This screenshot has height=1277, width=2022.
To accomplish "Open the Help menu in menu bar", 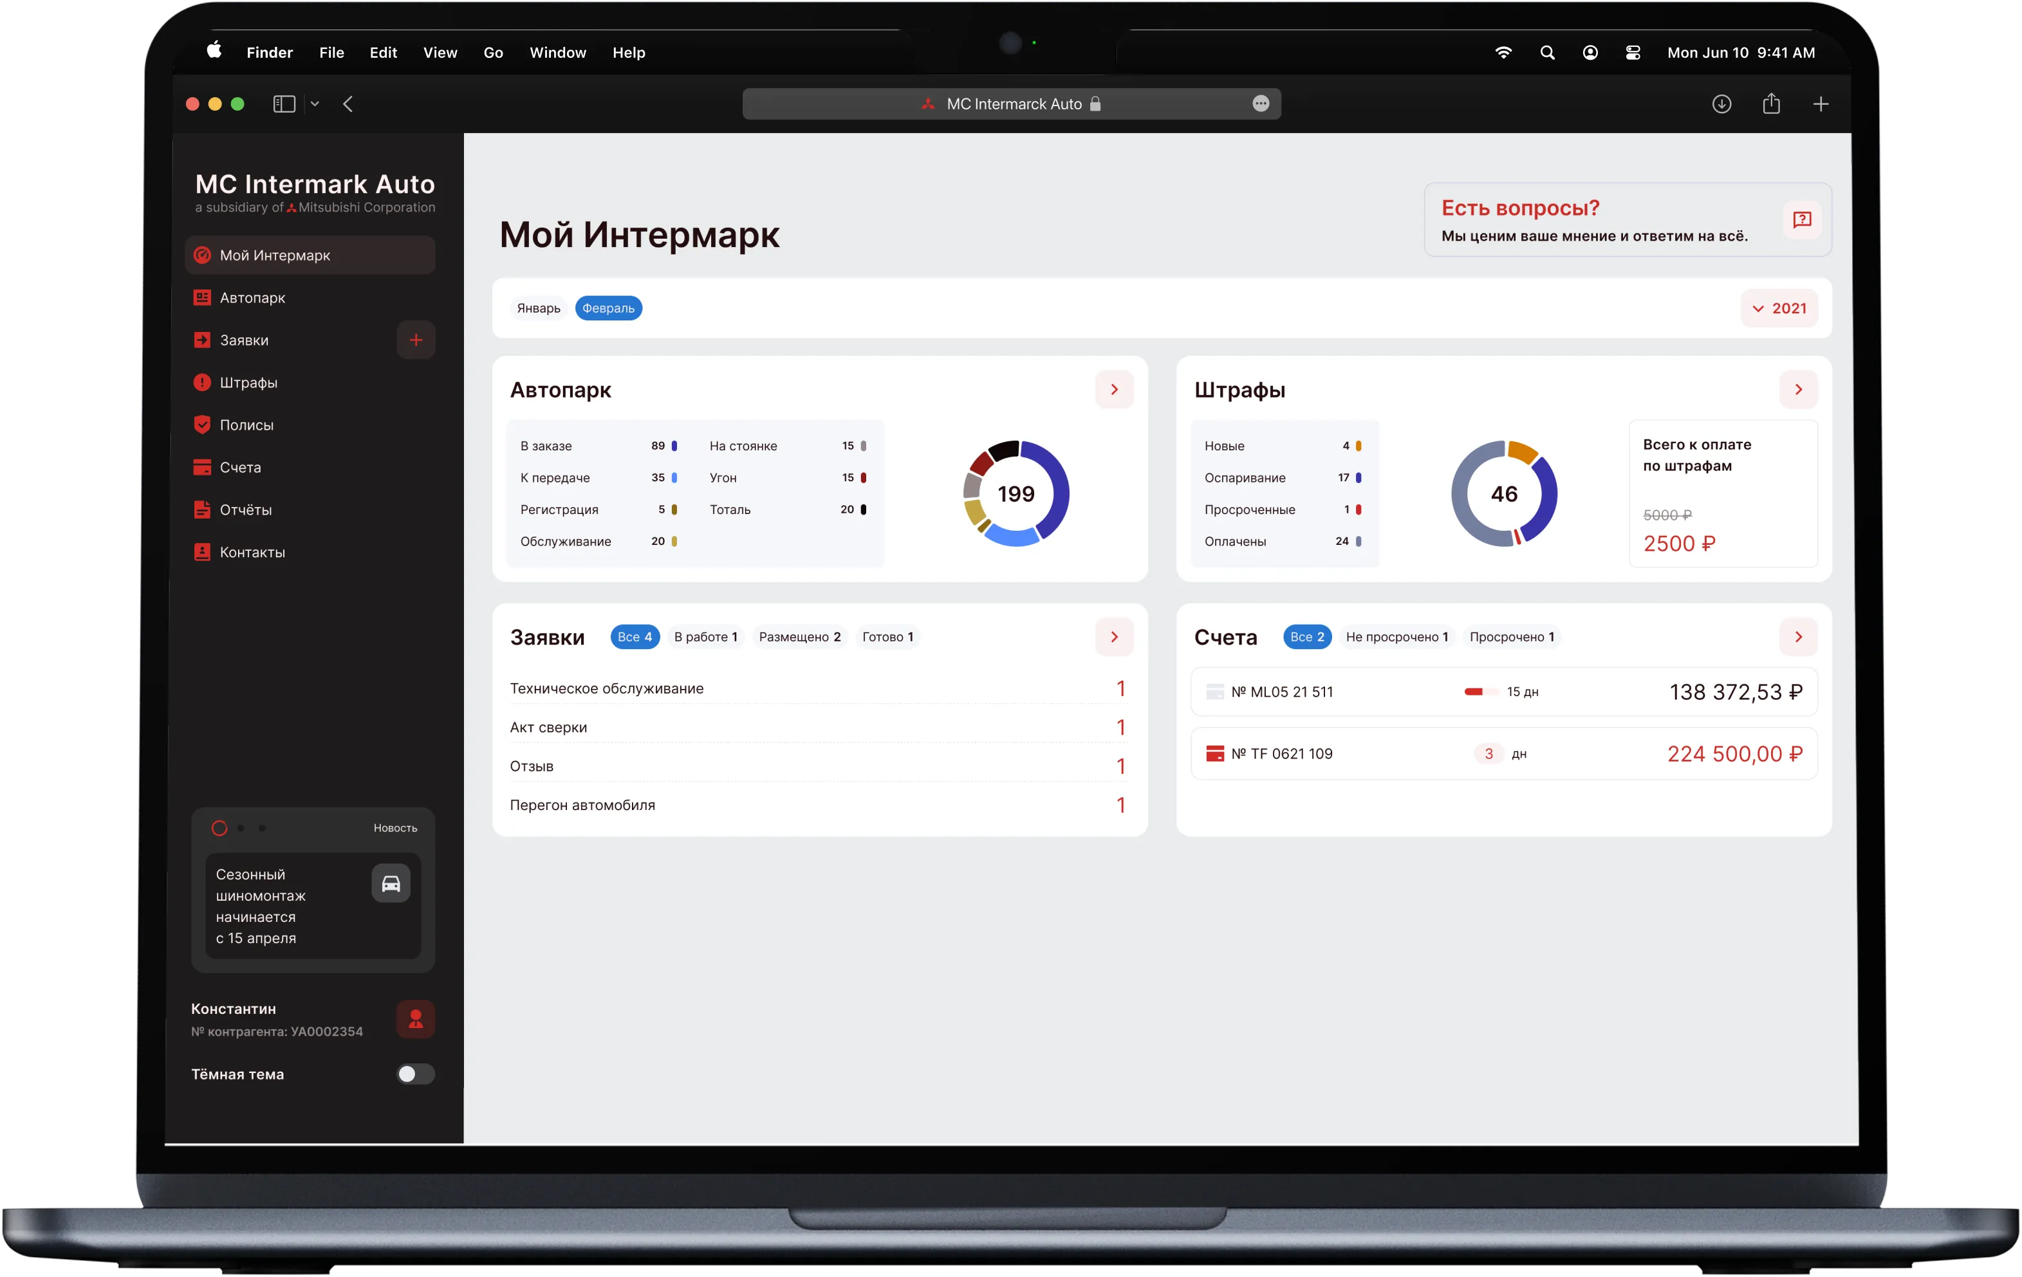I will tap(628, 52).
